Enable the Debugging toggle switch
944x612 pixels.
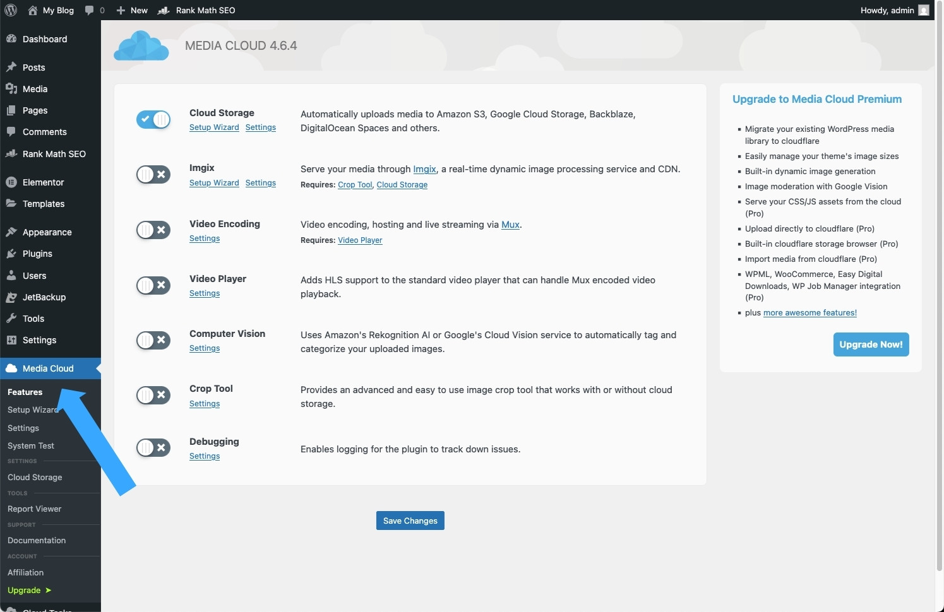click(153, 448)
